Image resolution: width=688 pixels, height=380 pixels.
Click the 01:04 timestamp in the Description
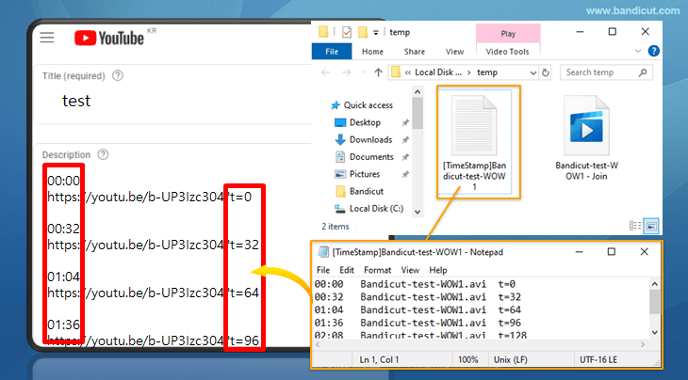pos(64,277)
